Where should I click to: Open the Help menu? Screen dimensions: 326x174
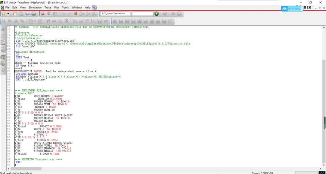87,7
